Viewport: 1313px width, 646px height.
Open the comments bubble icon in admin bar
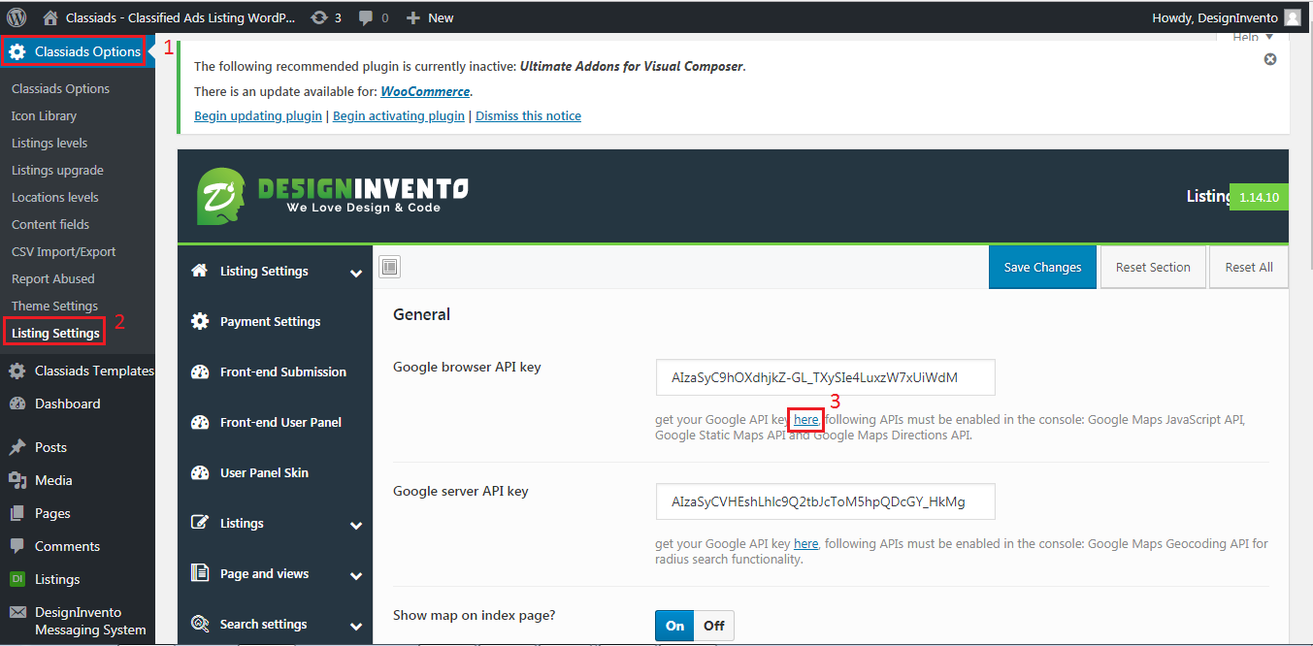[365, 17]
